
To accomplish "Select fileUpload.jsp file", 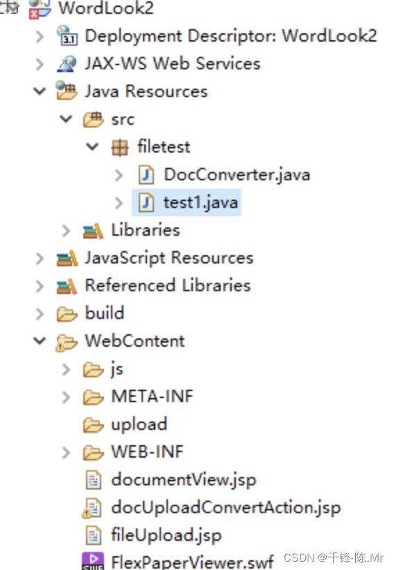I will (x=166, y=535).
